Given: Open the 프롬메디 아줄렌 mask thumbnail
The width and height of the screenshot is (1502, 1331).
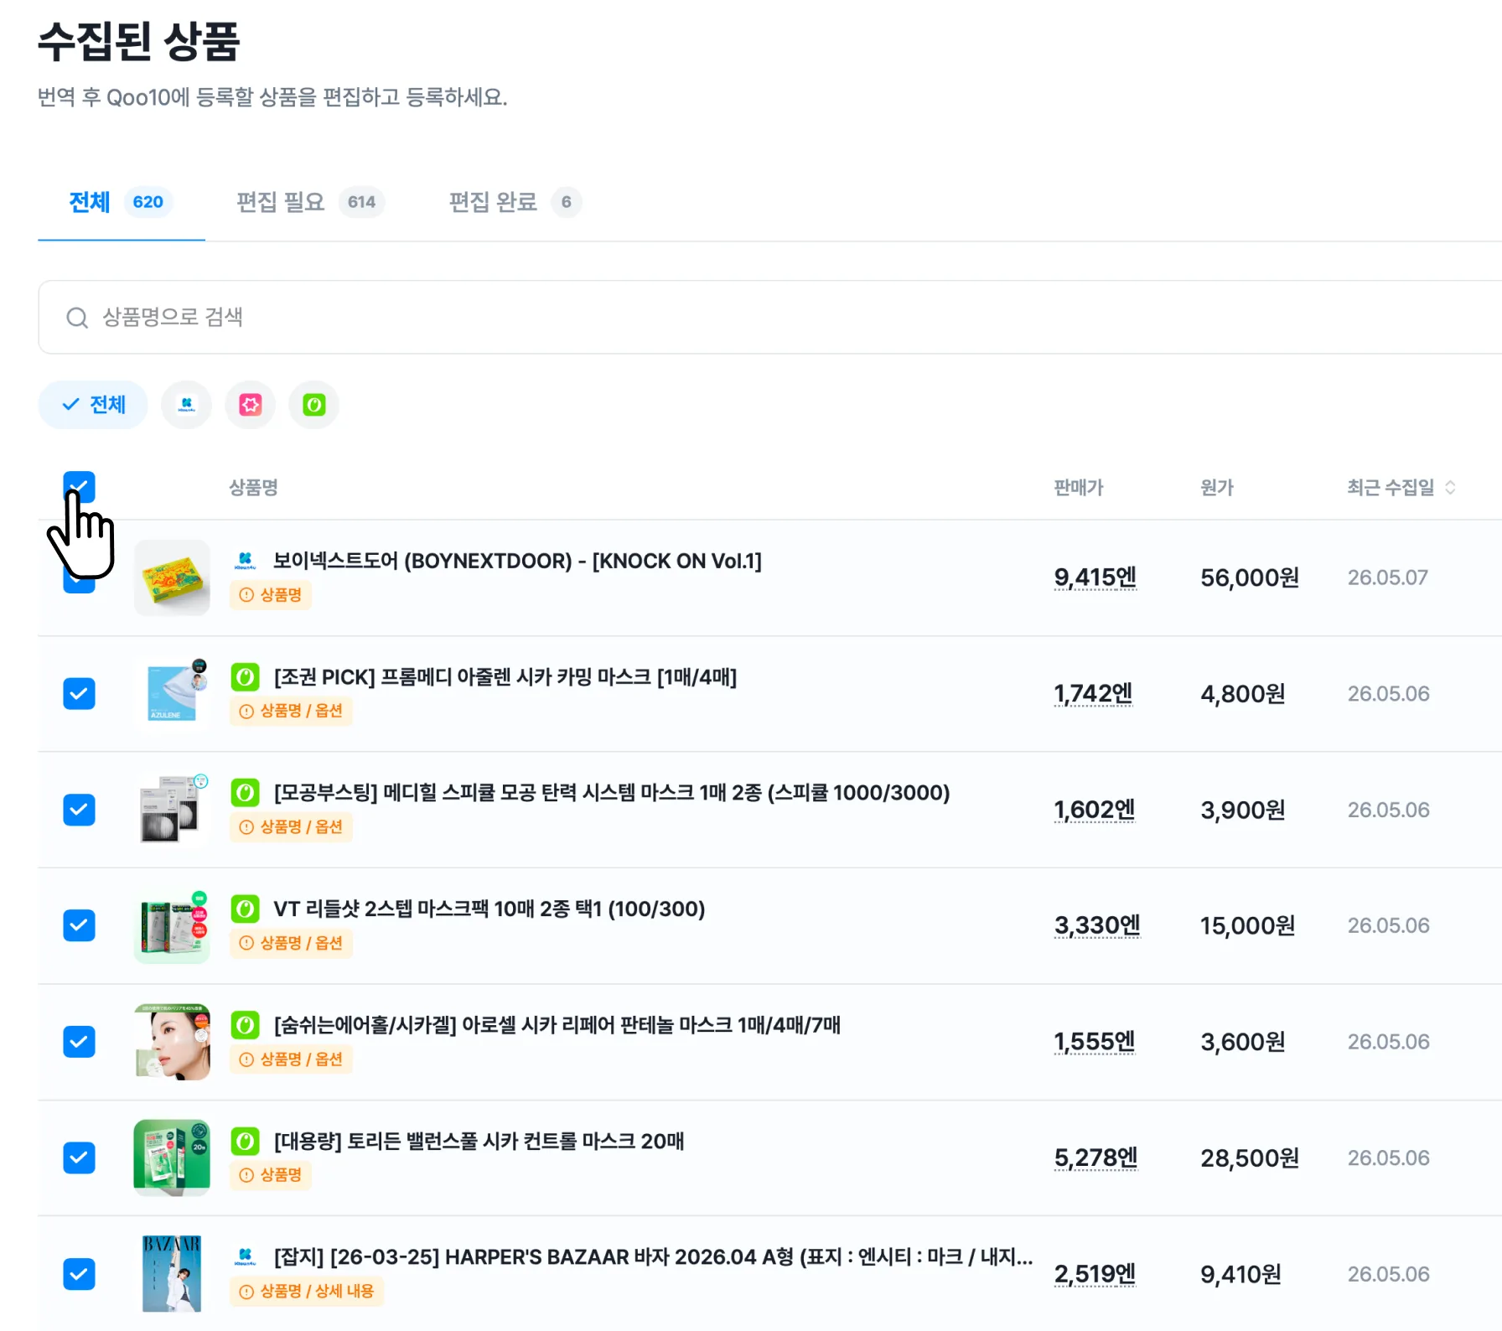Looking at the screenshot, I should point(172,693).
